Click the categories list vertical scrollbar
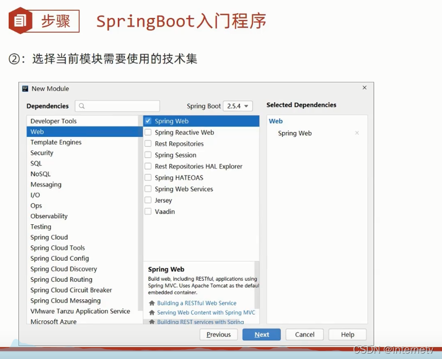Screen dimensions: 442x359 [141, 215]
